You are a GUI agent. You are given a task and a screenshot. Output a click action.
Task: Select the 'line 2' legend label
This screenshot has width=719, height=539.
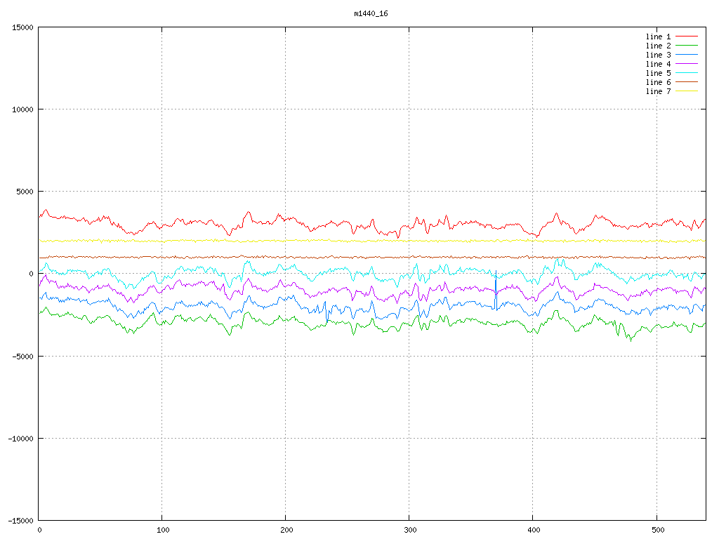pyautogui.click(x=658, y=46)
